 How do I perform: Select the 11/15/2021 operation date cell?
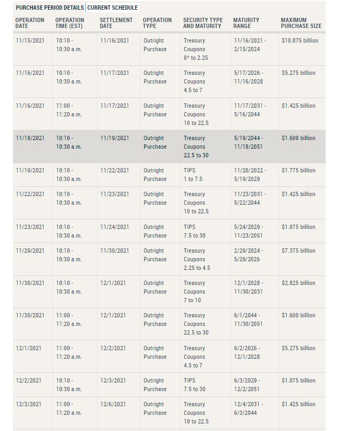point(30,40)
